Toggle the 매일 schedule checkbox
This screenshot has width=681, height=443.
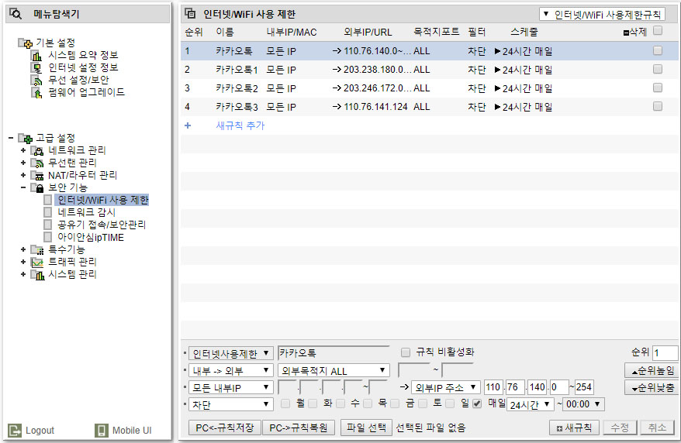[x=477, y=404]
